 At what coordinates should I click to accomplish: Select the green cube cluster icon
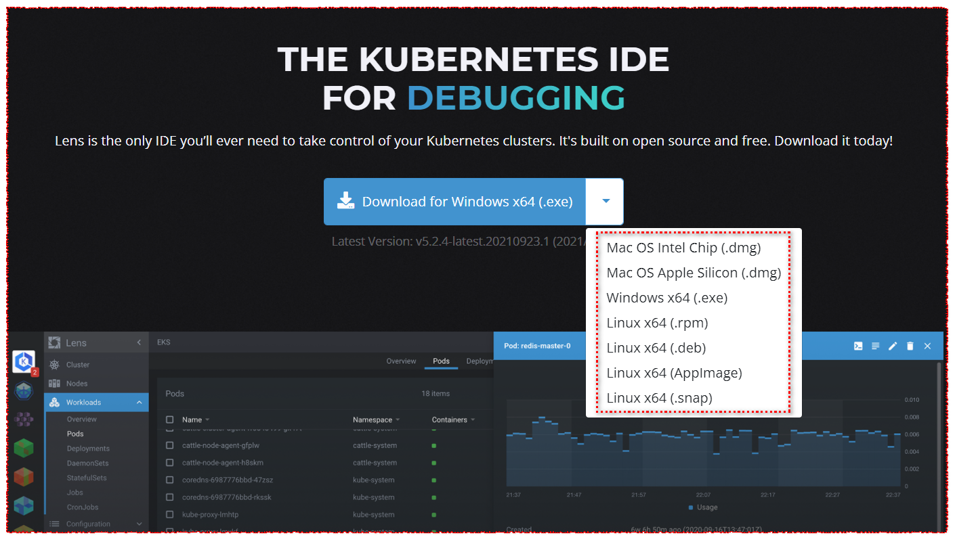[24, 448]
